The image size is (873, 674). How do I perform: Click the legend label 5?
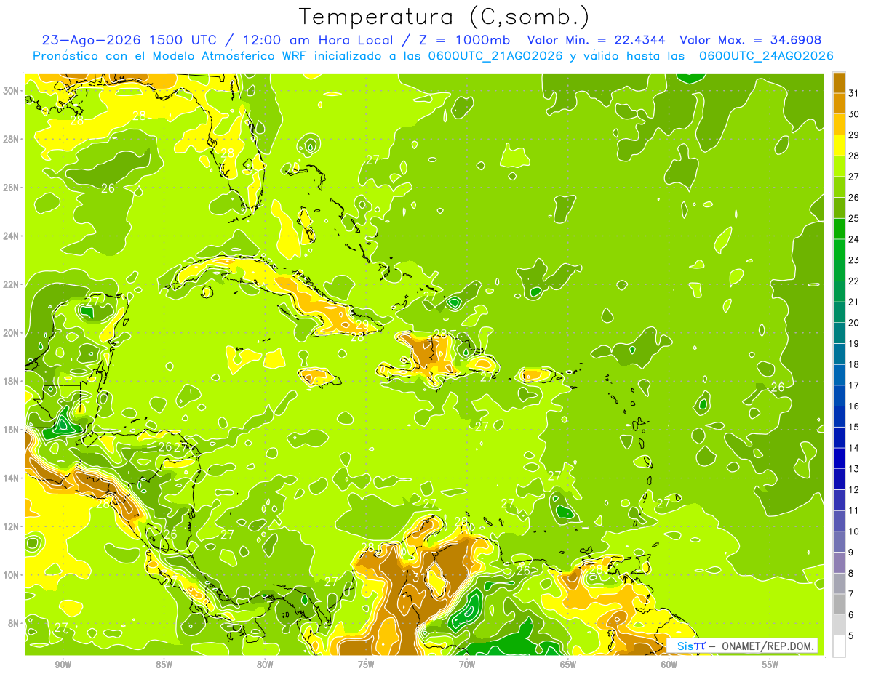coord(852,636)
